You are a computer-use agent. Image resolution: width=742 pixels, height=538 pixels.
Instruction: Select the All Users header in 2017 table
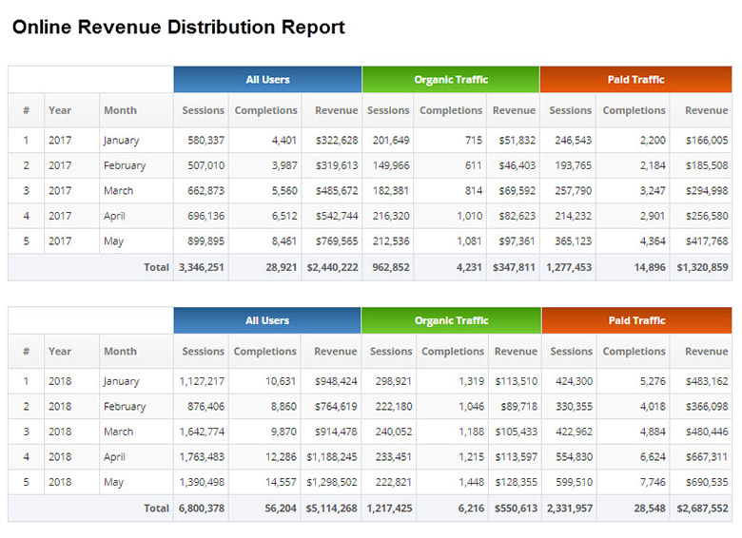tap(267, 80)
